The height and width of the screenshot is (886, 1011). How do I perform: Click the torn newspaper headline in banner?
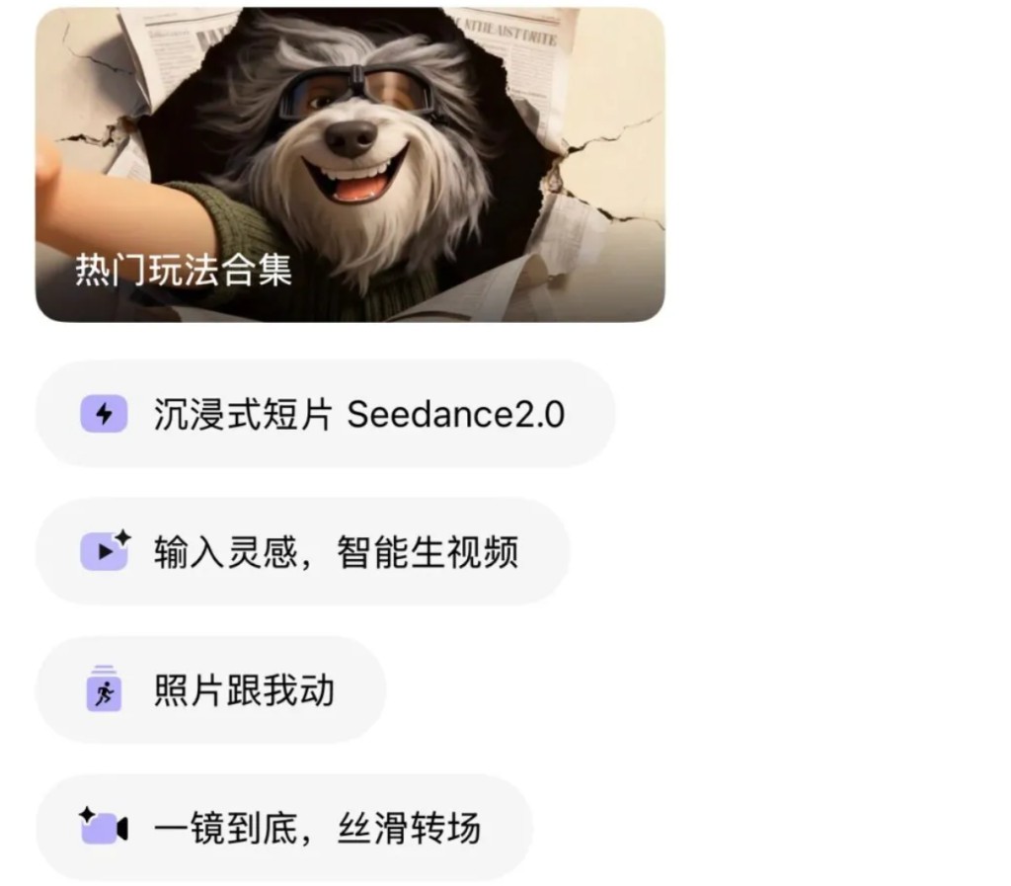click(x=510, y=33)
